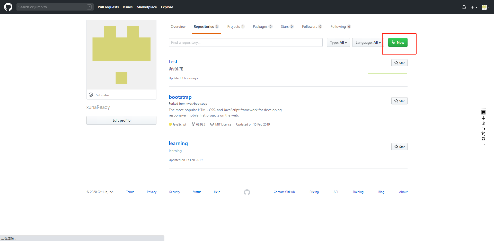This screenshot has width=494, height=241.
Task: Star the learning repository
Action: 399,147
